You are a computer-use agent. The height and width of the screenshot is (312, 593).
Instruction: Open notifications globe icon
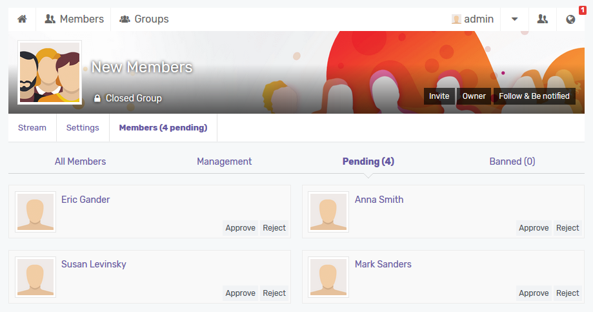[x=570, y=19]
